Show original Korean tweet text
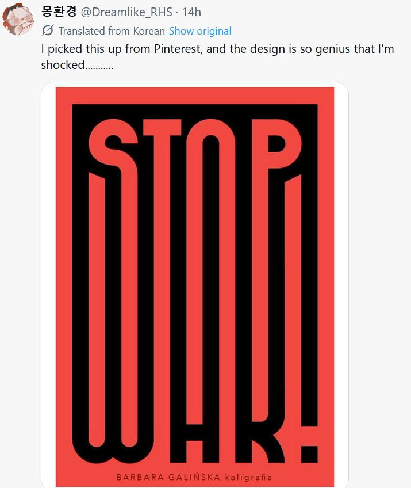The height and width of the screenshot is (488, 411). pyautogui.click(x=200, y=31)
